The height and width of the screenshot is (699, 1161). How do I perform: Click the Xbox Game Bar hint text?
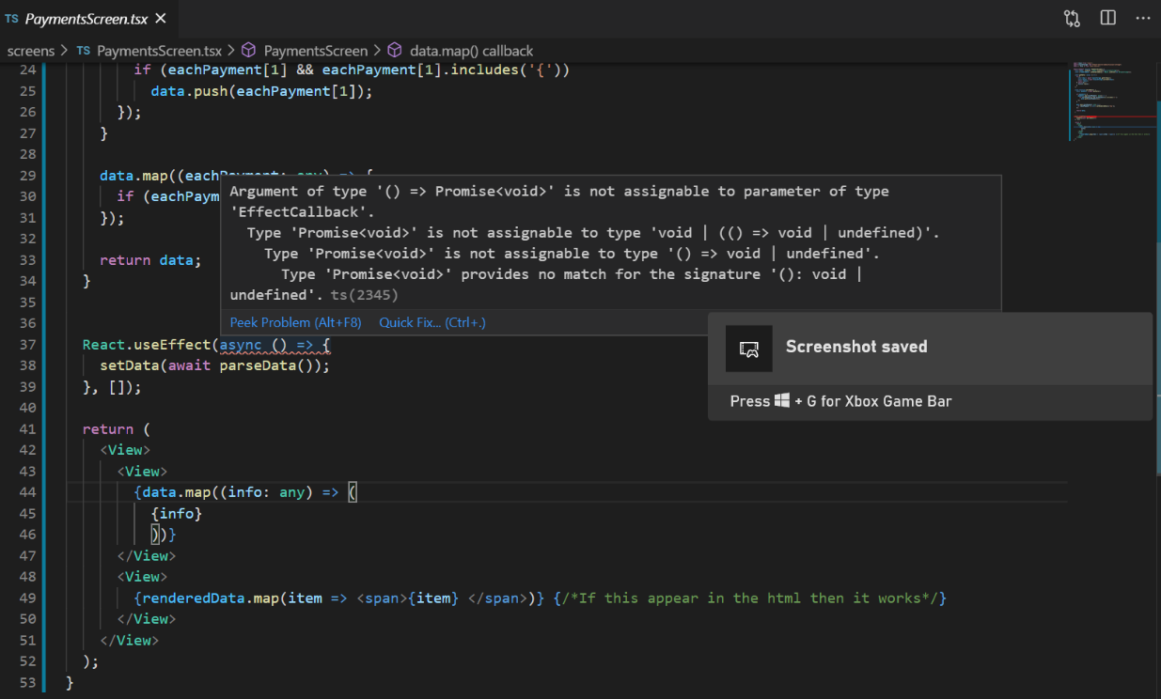click(x=840, y=401)
